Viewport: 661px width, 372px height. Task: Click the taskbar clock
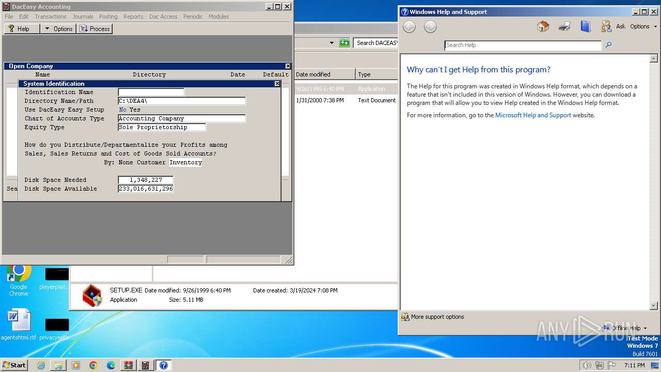(x=635, y=365)
